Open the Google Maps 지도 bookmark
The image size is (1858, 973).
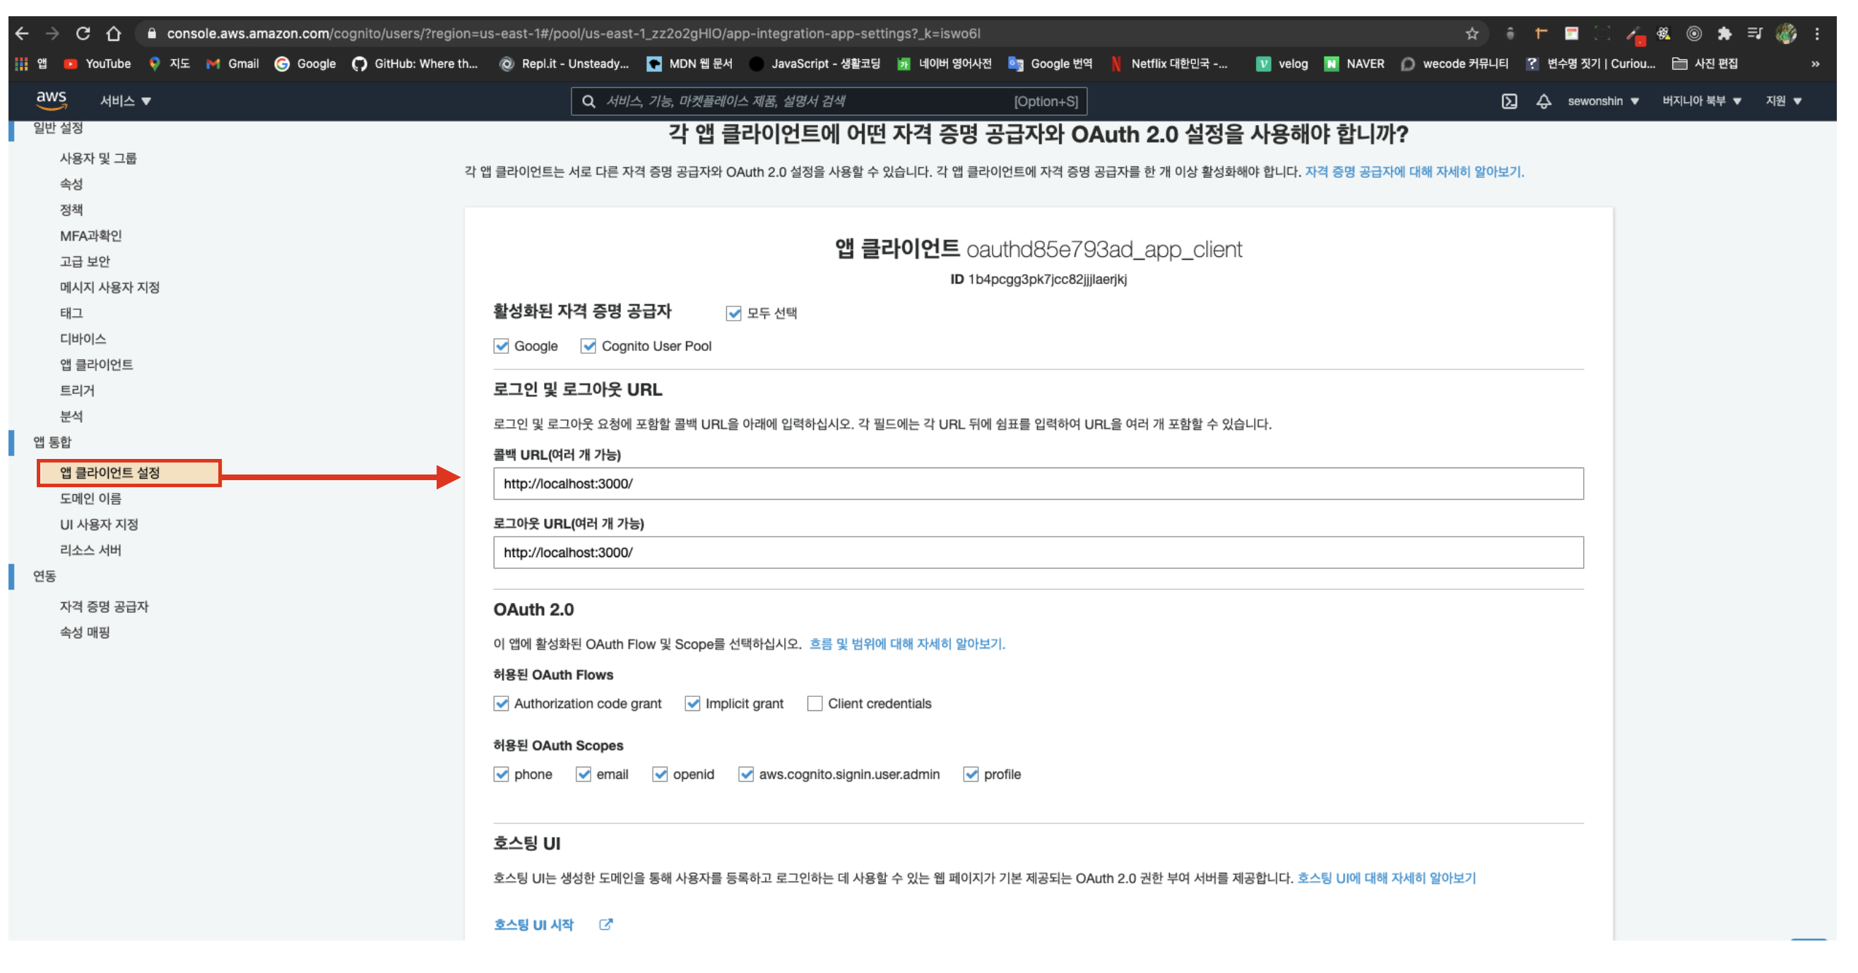(169, 64)
